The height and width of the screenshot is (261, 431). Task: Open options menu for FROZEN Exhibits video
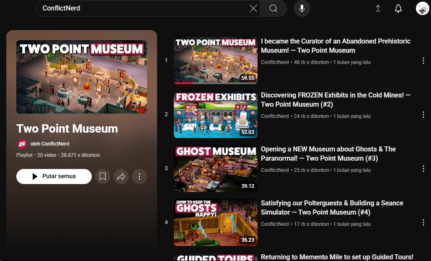point(423,115)
